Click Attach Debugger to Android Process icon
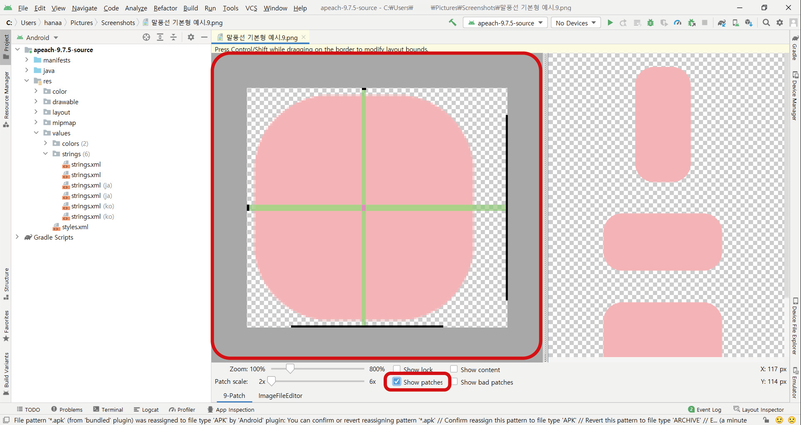Viewport: 801px width, 425px height. (692, 22)
